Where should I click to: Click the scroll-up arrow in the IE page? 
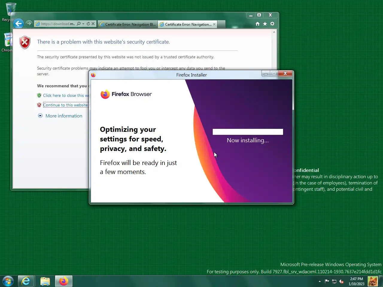(274, 32)
